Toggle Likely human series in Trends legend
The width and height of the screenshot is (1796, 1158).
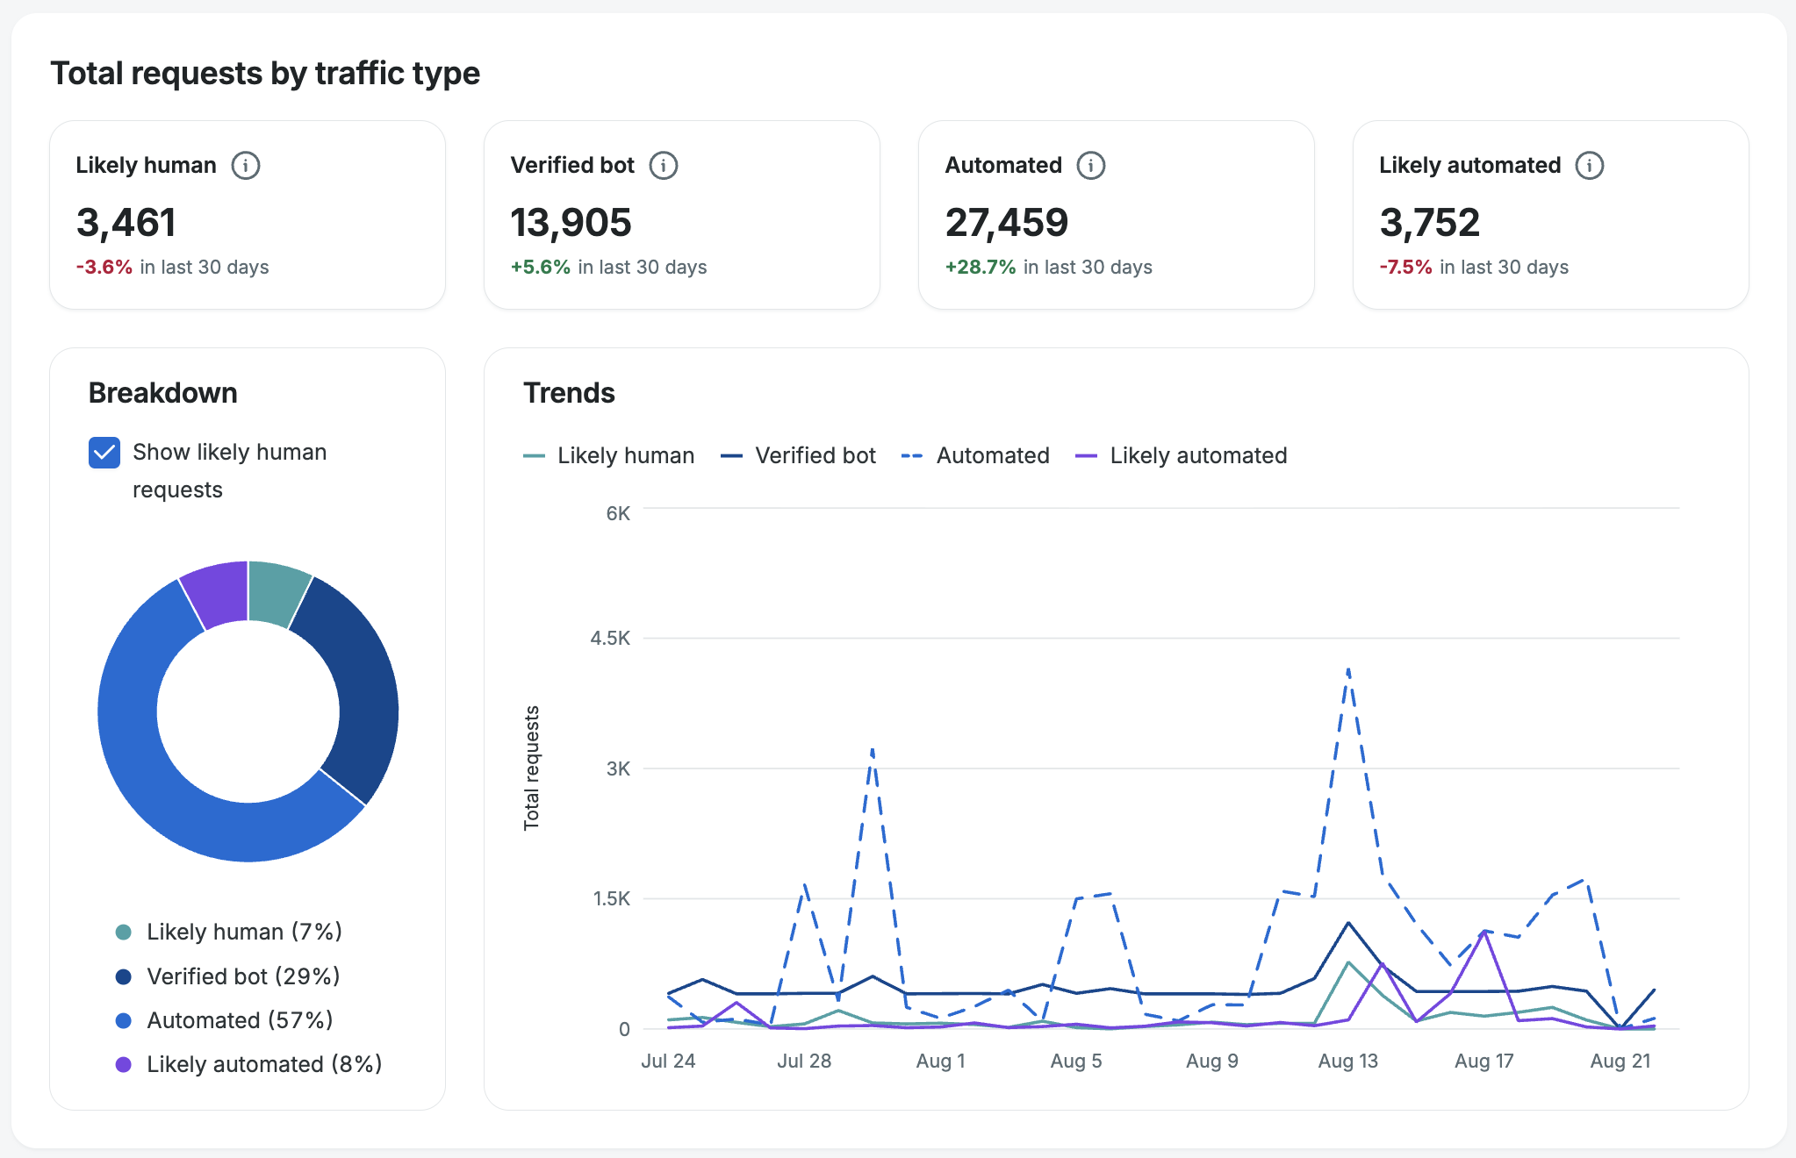[608, 455]
